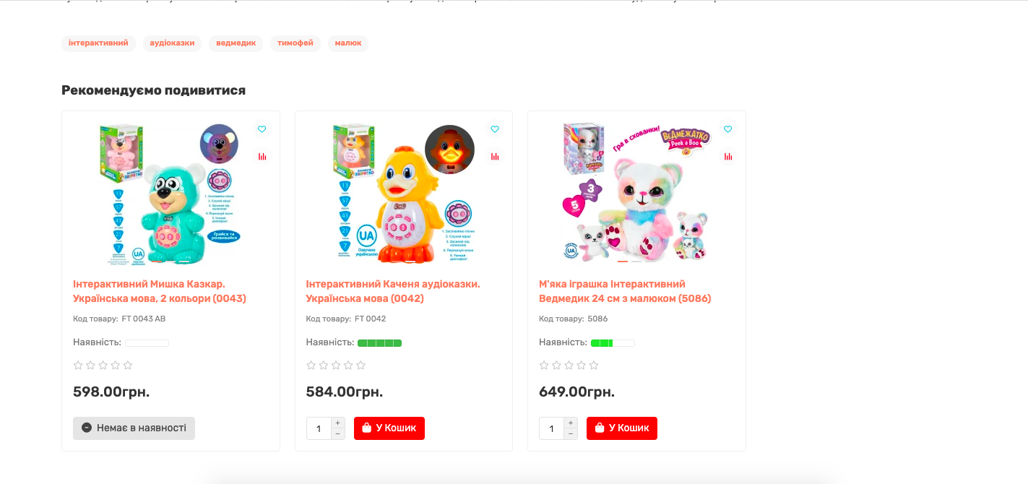
Task: Add Ведмедик 24 см toy to cart
Action: point(622,428)
